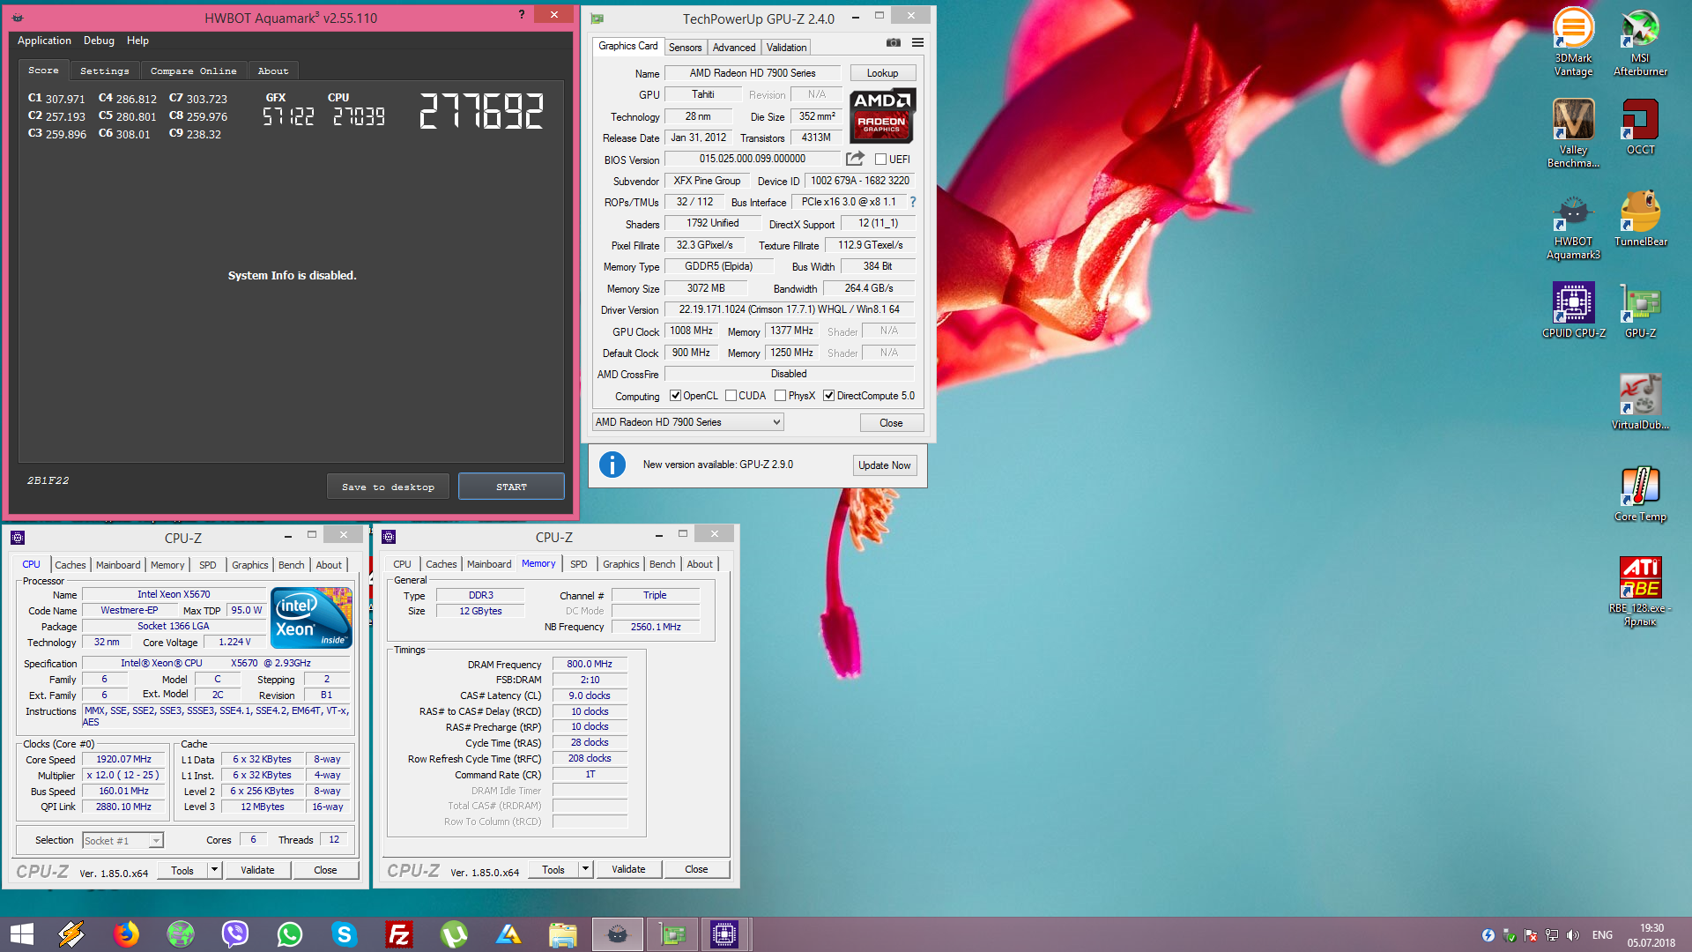Open HWBOT Aquamark3 desktop shortcut

tap(1573, 225)
